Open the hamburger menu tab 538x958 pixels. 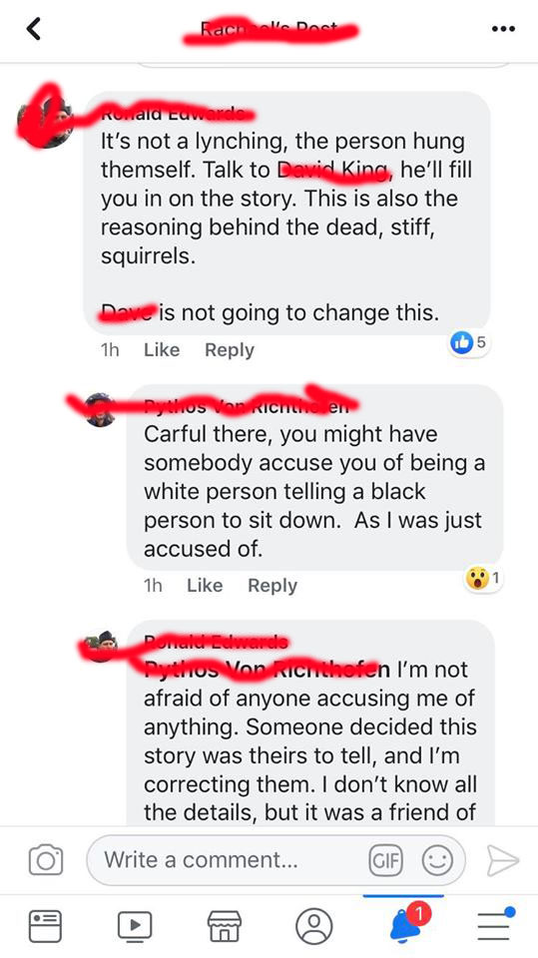496,924
